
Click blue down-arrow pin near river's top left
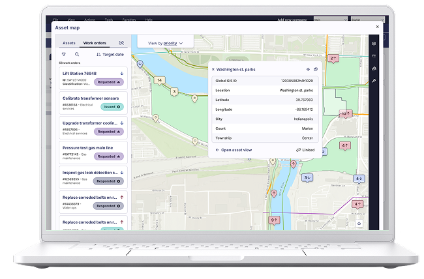click(140, 64)
